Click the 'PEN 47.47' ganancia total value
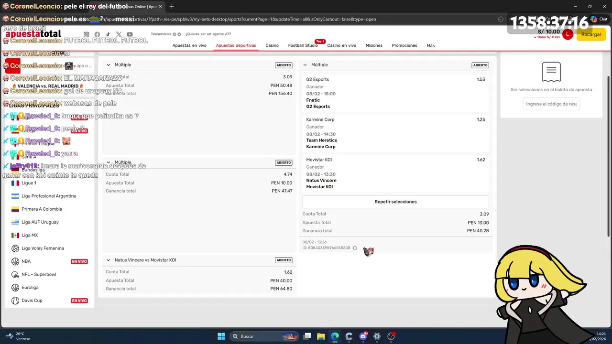612x344 pixels. point(282,191)
